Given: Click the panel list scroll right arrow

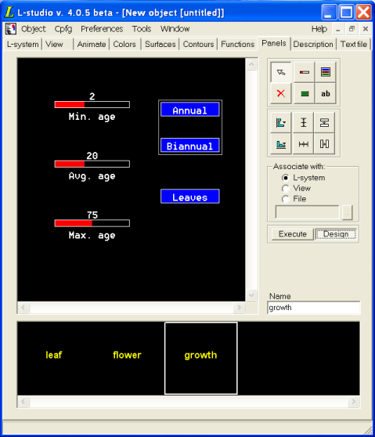Looking at the screenshot, I should tap(354, 402).
